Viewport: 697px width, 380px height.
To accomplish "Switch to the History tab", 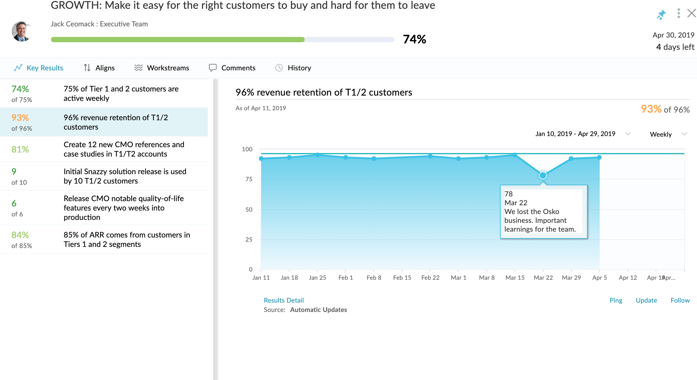I will [x=299, y=68].
